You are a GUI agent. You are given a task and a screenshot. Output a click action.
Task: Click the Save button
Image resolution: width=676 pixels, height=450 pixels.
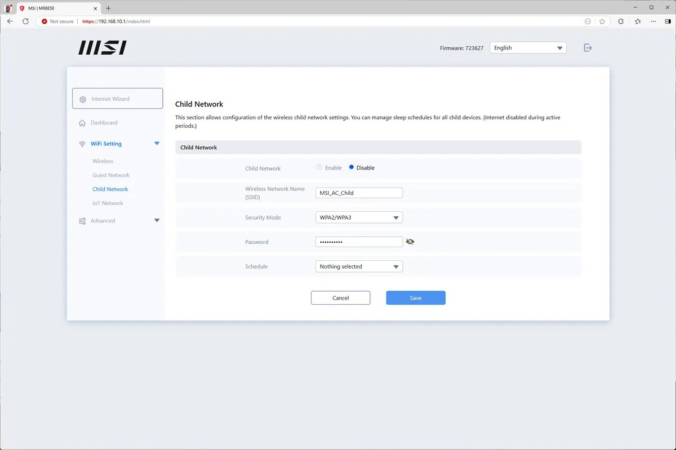coord(415,298)
